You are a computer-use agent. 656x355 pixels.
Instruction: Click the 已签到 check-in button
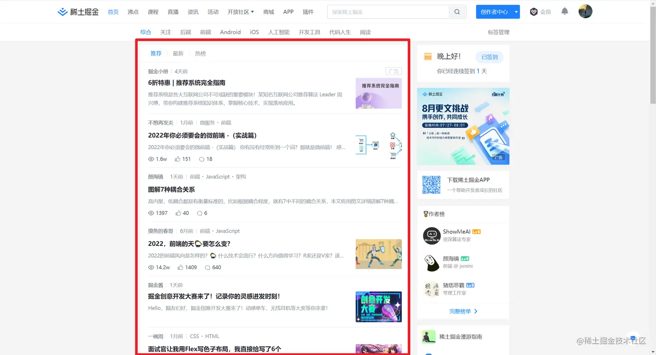[x=489, y=57]
